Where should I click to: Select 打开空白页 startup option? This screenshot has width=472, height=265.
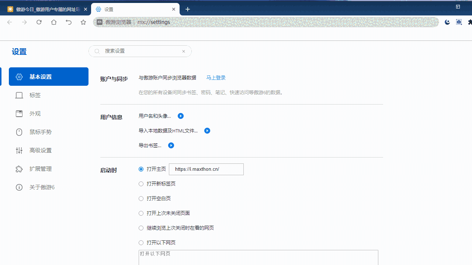coord(141,198)
